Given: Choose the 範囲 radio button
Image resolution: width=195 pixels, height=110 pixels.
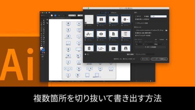Looking at the screenshot, I should click(145, 16).
